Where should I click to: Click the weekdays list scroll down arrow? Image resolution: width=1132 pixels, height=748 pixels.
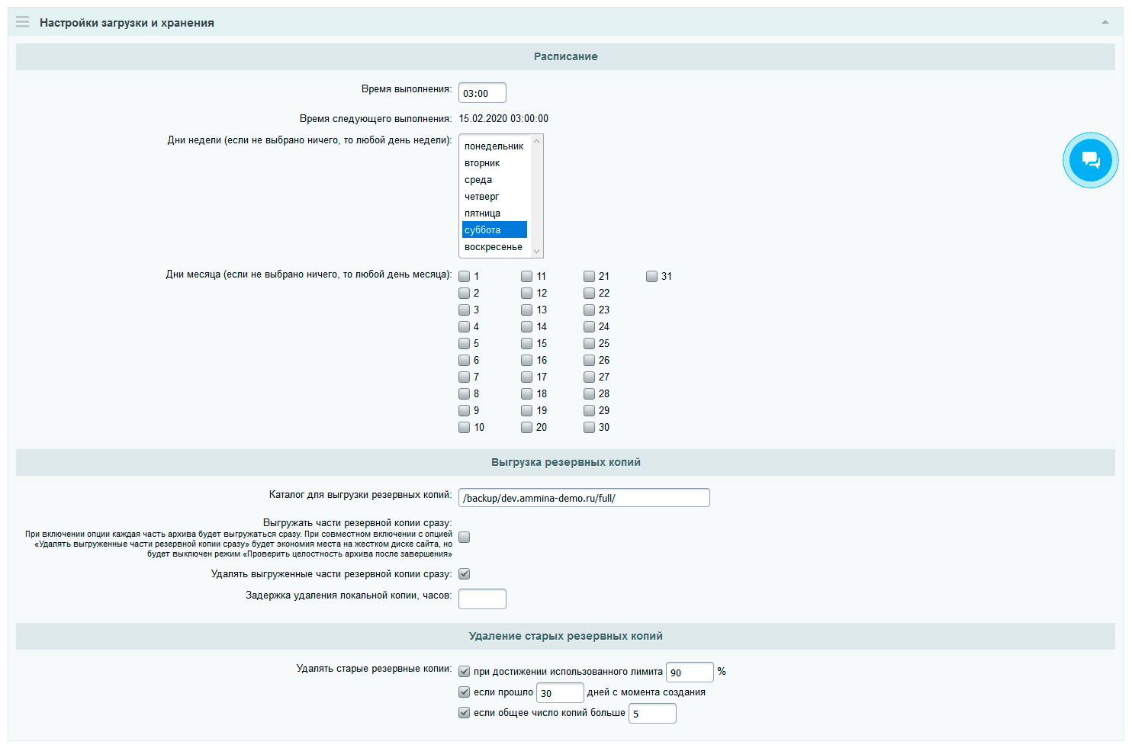[537, 251]
